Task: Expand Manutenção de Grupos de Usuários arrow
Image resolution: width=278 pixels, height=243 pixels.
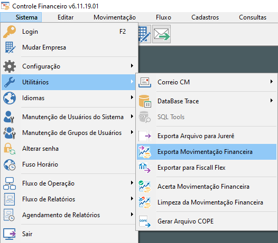Action: pyautogui.click(x=132, y=132)
